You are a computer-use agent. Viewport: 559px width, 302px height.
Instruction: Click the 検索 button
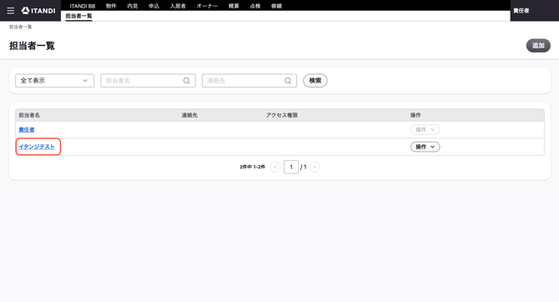pos(315,81)
